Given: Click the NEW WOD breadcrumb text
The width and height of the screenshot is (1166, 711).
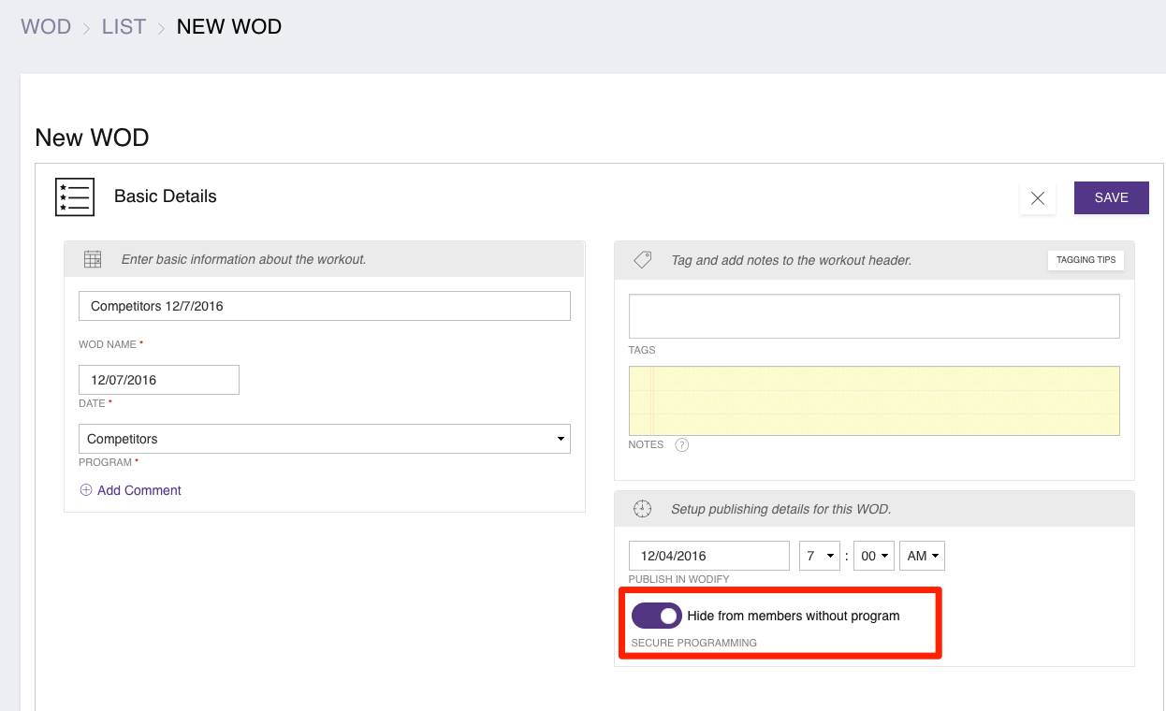Looking at the screenshot, I should pos(229,26).
